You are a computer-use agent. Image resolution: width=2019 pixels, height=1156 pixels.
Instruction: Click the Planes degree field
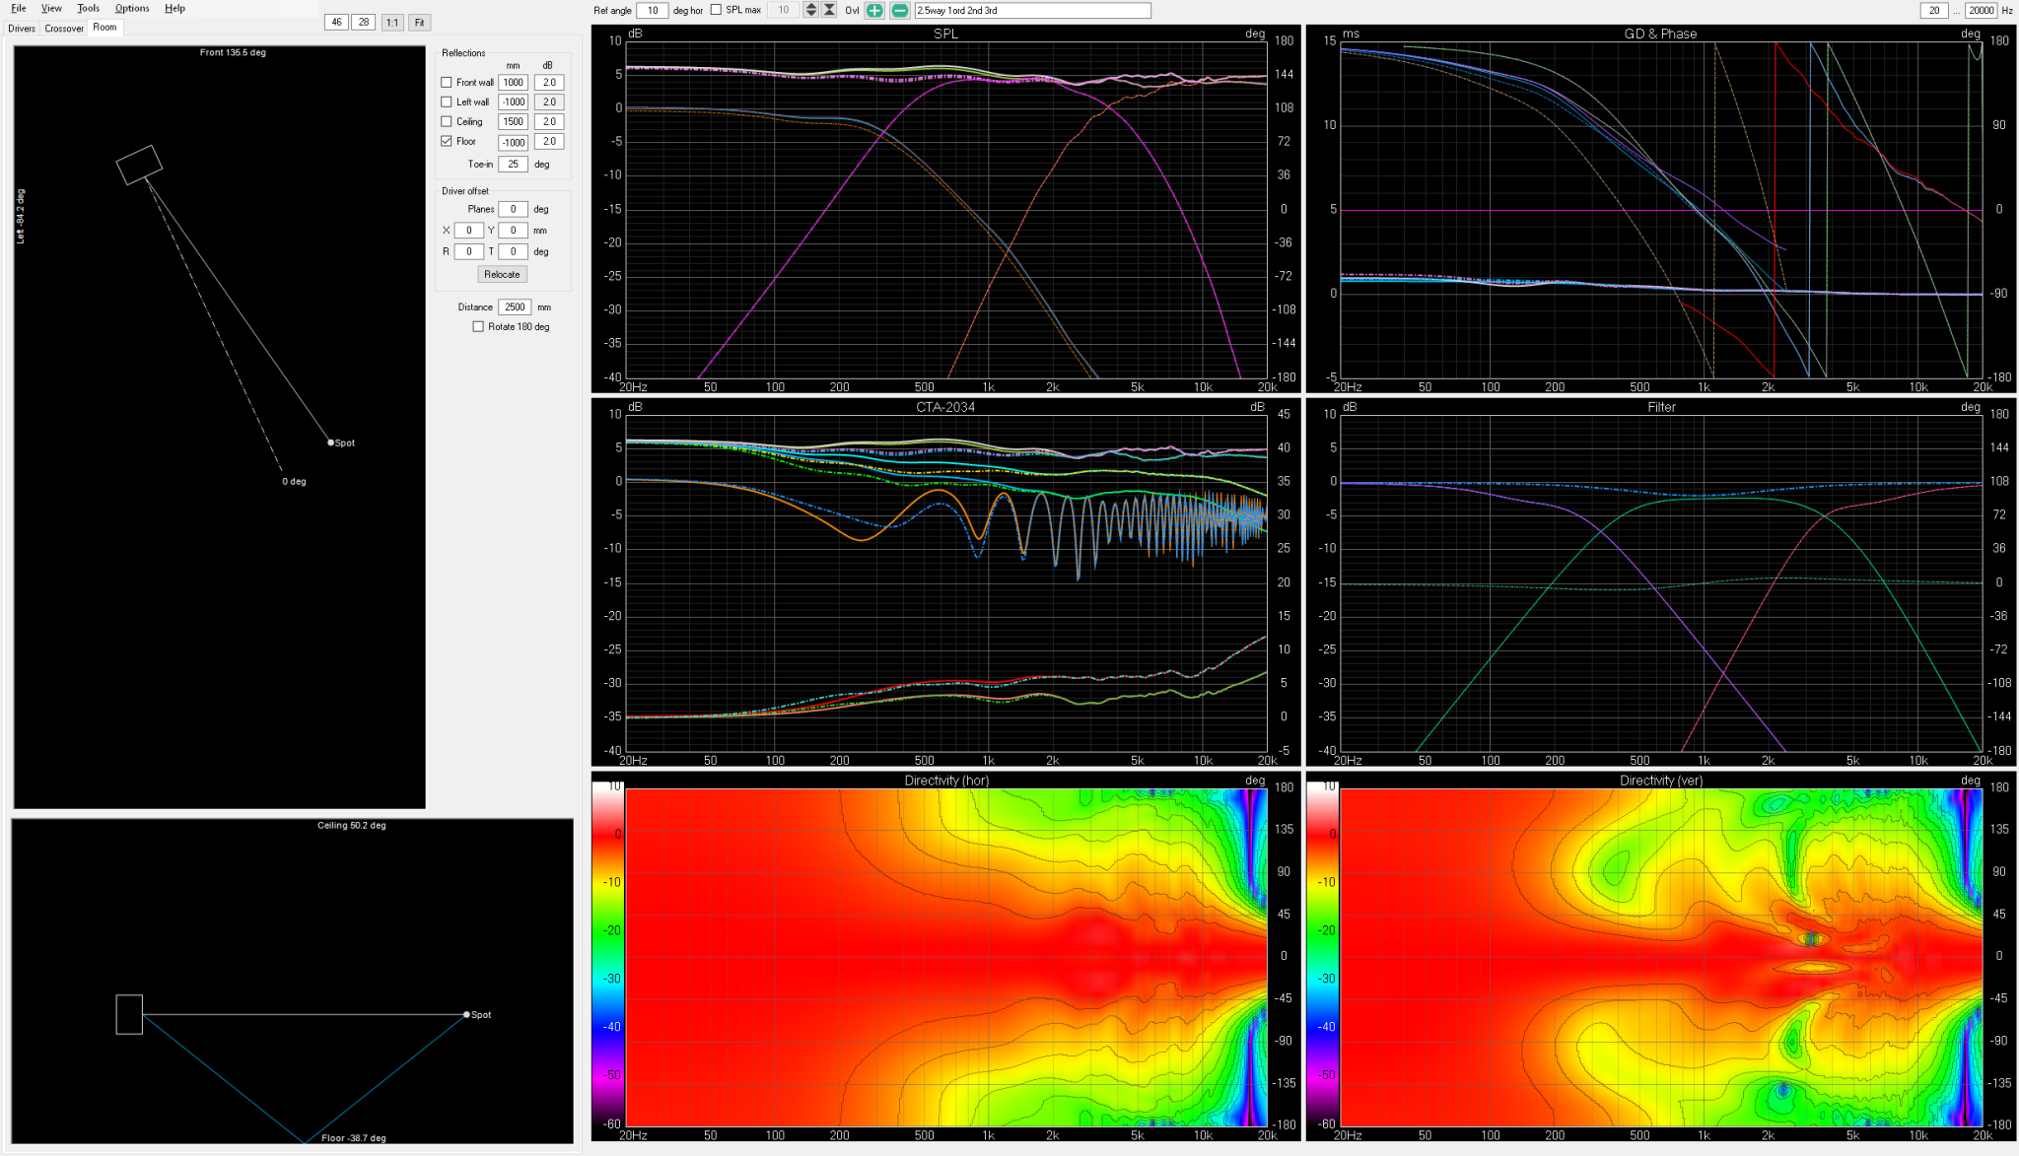[x=514, y=209]
